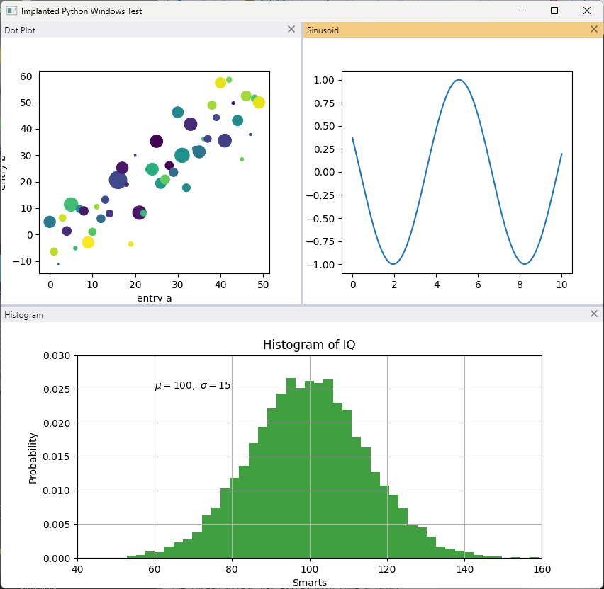Click the tallest green histogram bar
The height and width of the screenshot is (589, 604).
point(291,468)
